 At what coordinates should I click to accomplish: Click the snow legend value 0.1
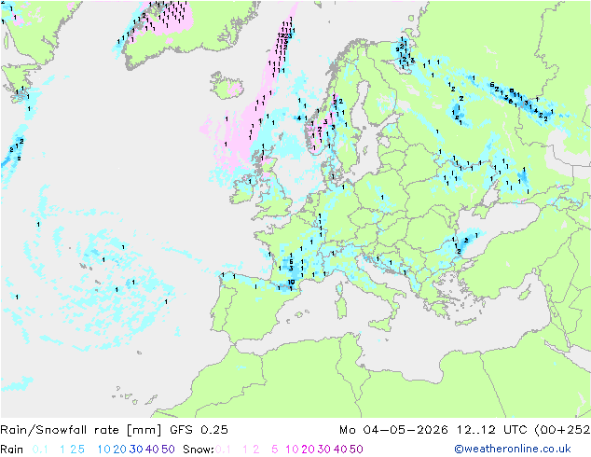[223, 450]
